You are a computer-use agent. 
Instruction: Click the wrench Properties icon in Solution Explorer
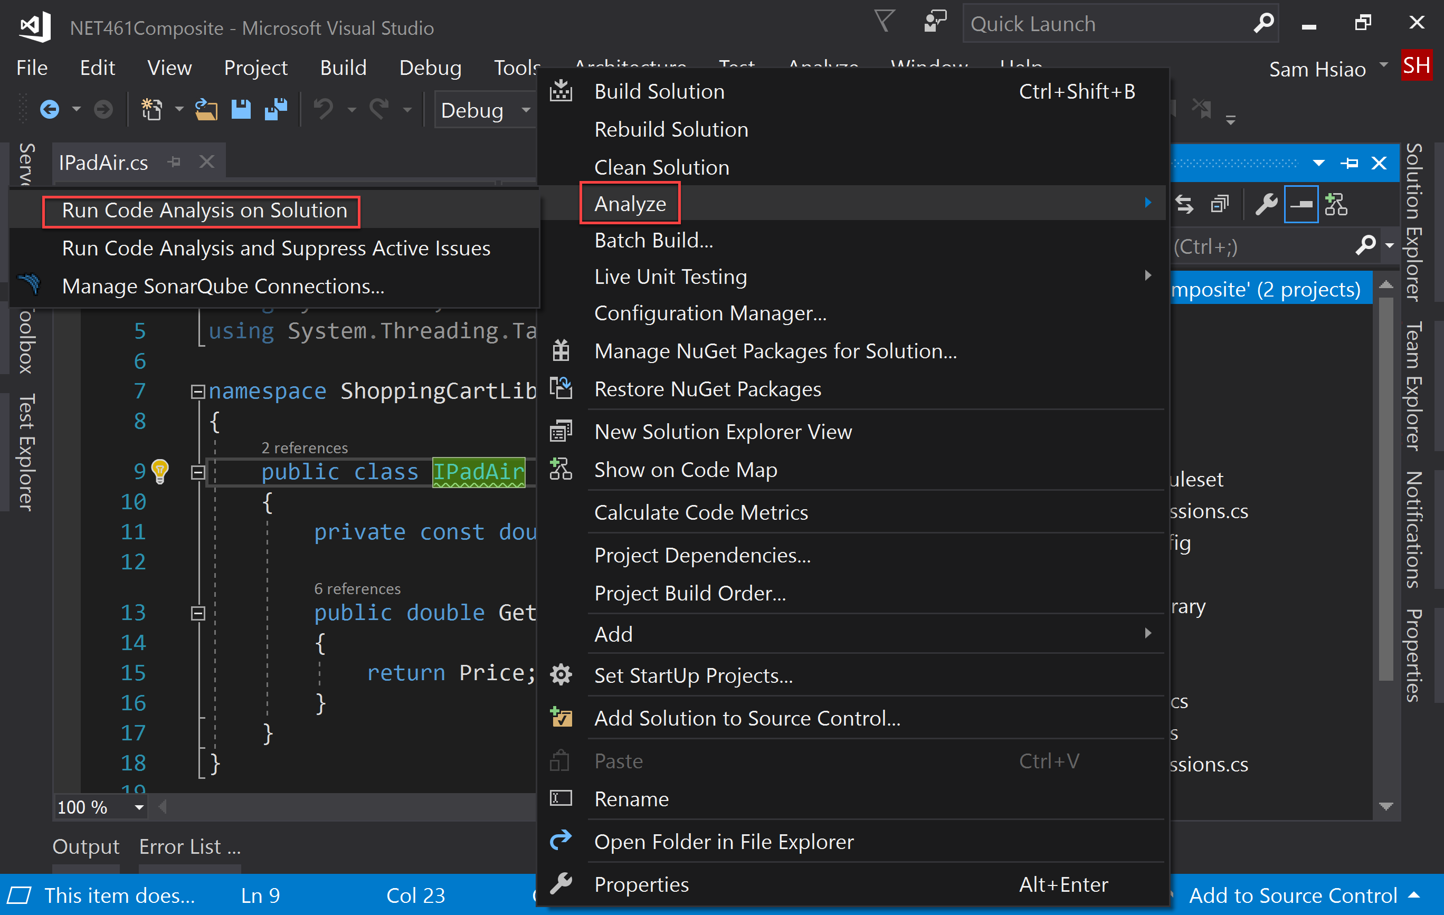pos(1267,204)
